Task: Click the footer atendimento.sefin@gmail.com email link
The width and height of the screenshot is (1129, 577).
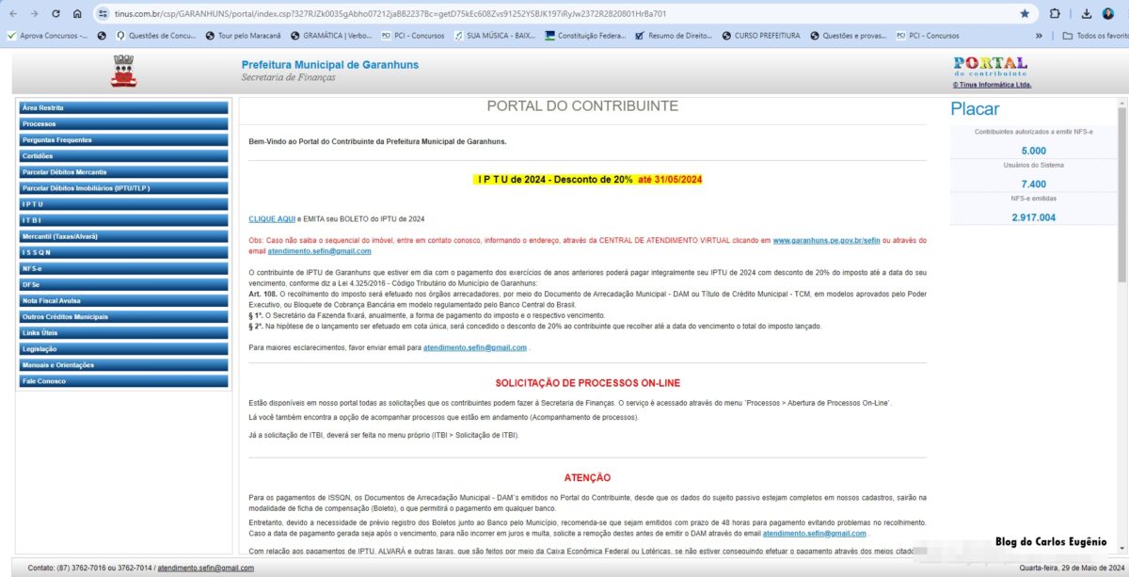Action: [205, 568]
